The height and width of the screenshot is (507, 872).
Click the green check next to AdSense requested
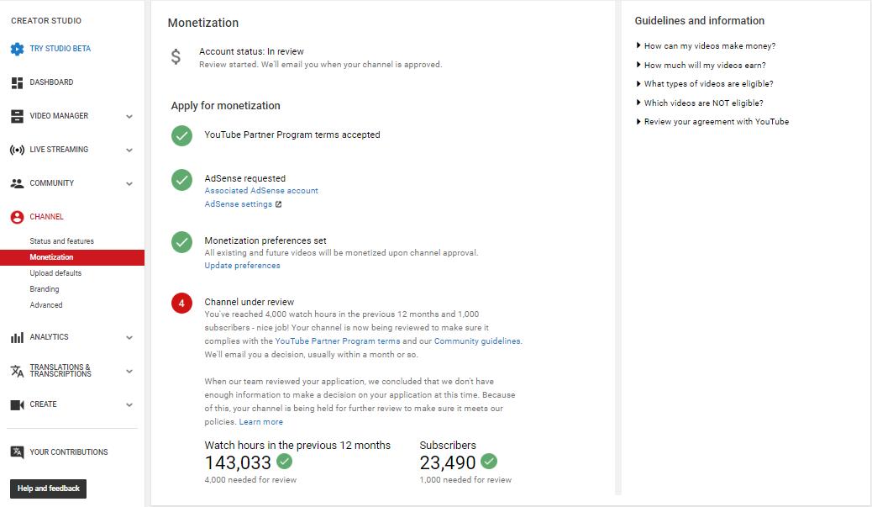[x=181, y=180]
